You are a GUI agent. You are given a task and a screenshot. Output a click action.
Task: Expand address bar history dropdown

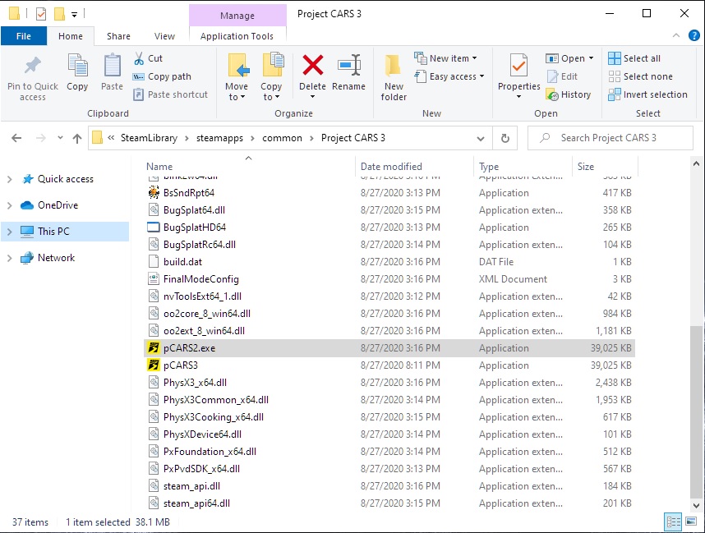coord(481,139)
